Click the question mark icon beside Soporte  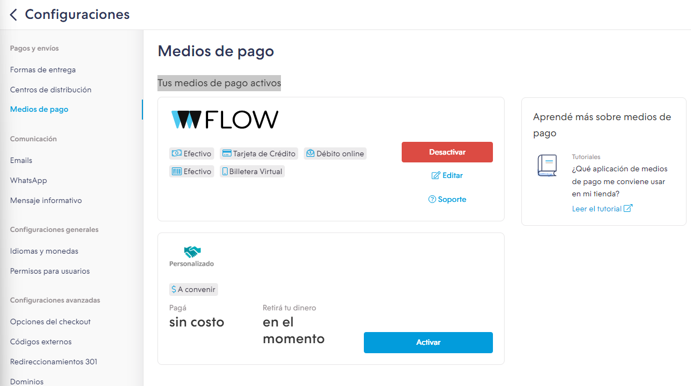pyautogui.click(x=432, y=199)
